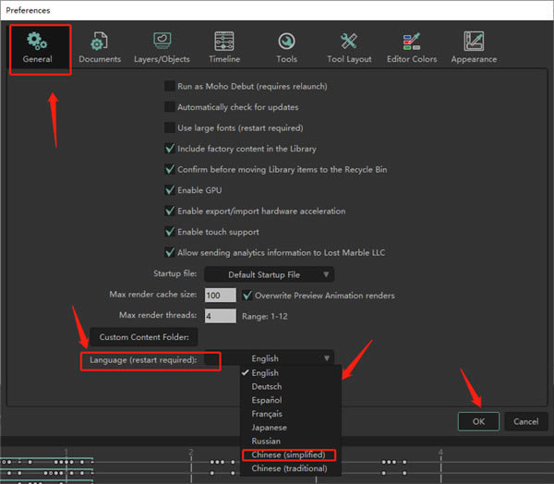Image resolution: width=554 pixels, height=484 pixels.
Task: Open the Editor Colors preferences icon
Action: (x=412, y=42)
